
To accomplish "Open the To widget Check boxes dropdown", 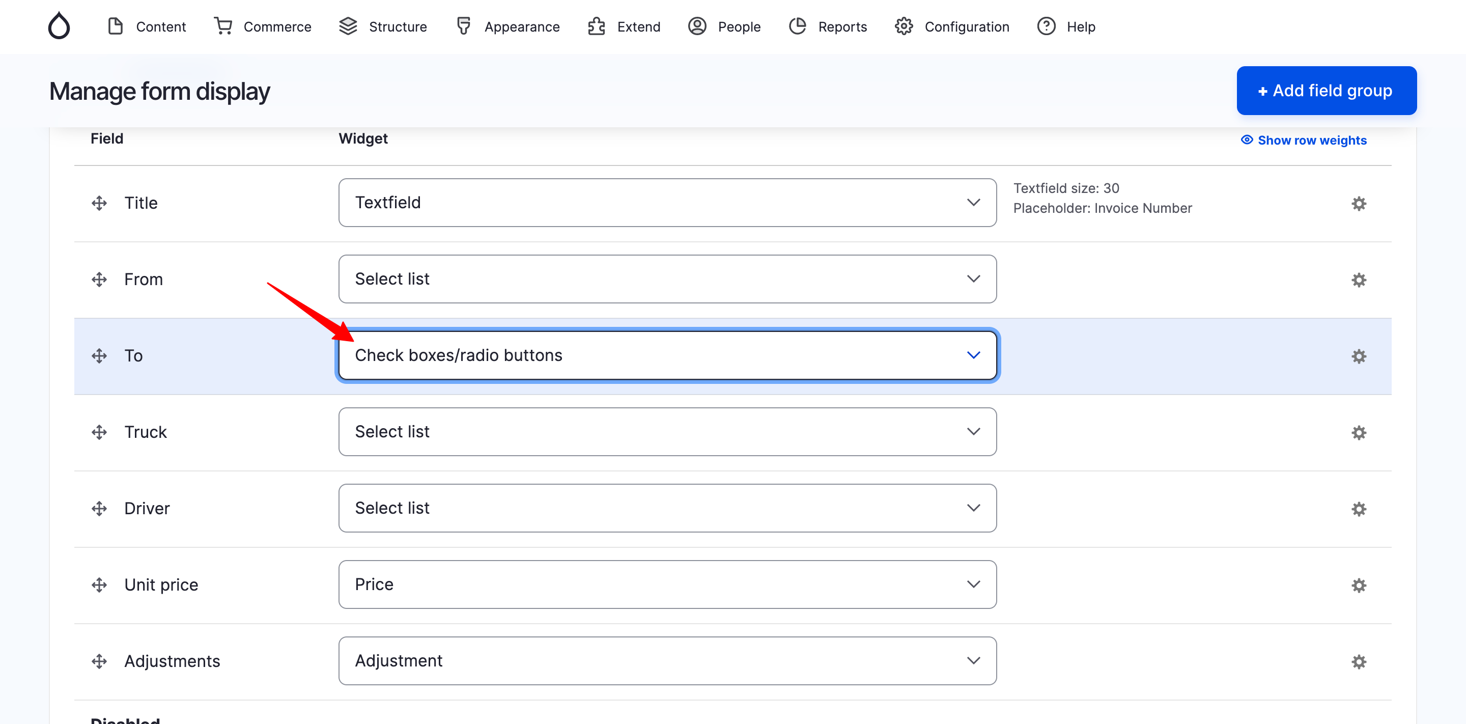I will (x=667, y=355).
